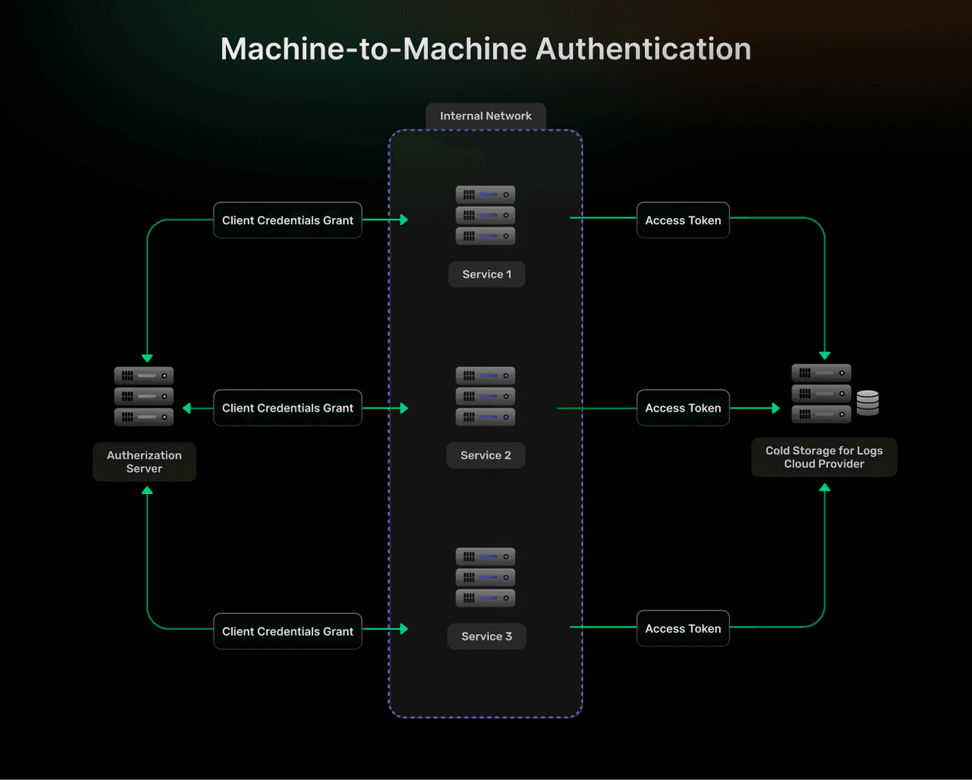Click the Cold Storage server rack icon
Image resolution: width=972 pixels, height=780 pixels.
tap(820, 395)
